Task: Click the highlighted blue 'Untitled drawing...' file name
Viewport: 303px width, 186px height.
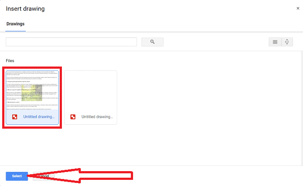Action: pyautogui.click(x=39, y=117)
